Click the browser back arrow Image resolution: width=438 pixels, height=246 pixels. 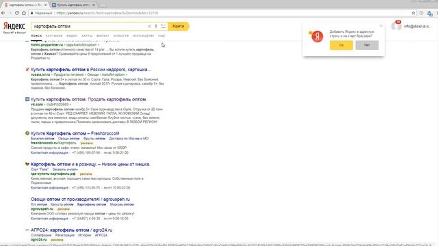pyautogui.click(x=3, y=13)
